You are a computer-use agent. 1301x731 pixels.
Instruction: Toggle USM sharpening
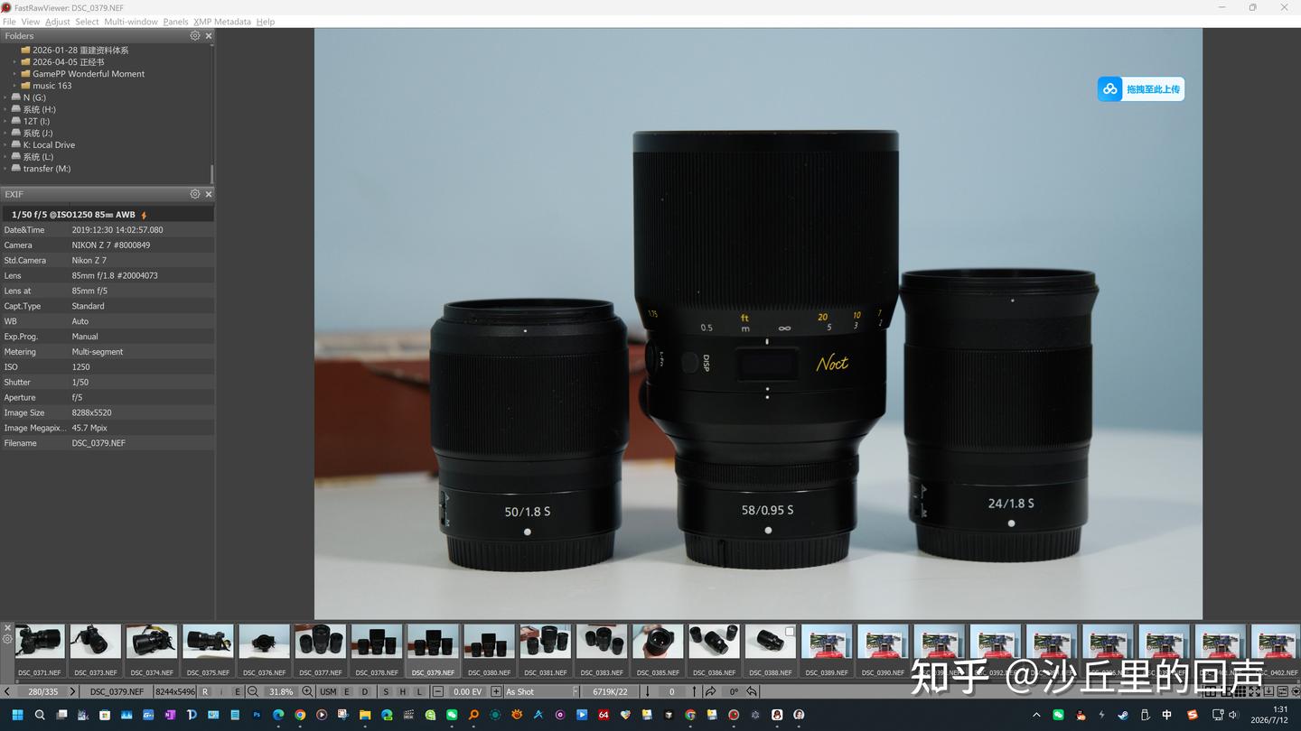[x=328, y=691]
